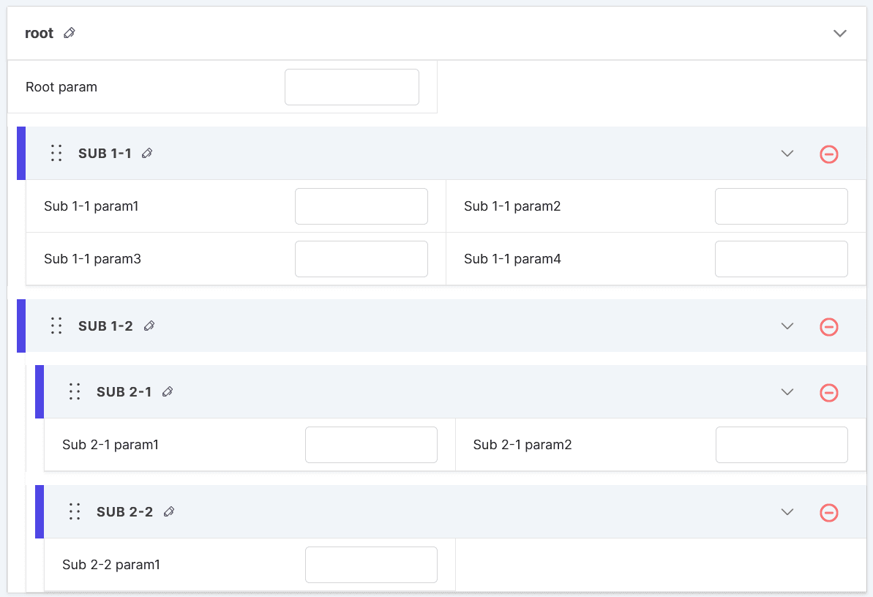Delete SUB 1-2 with red minus
The height and width of the screenshot is (597, 873).
click(x=829, y=327)
